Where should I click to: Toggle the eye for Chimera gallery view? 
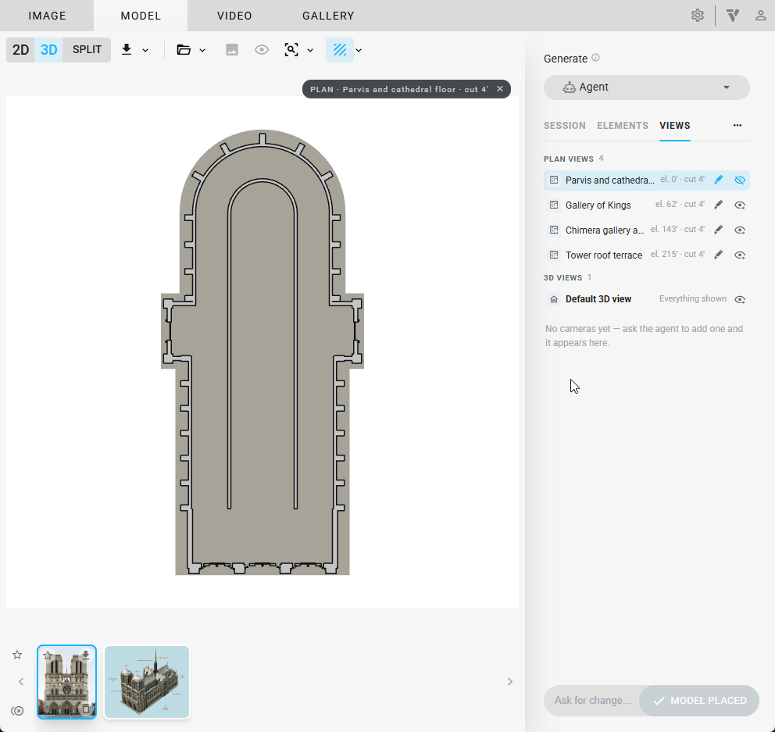pos(740,230)
